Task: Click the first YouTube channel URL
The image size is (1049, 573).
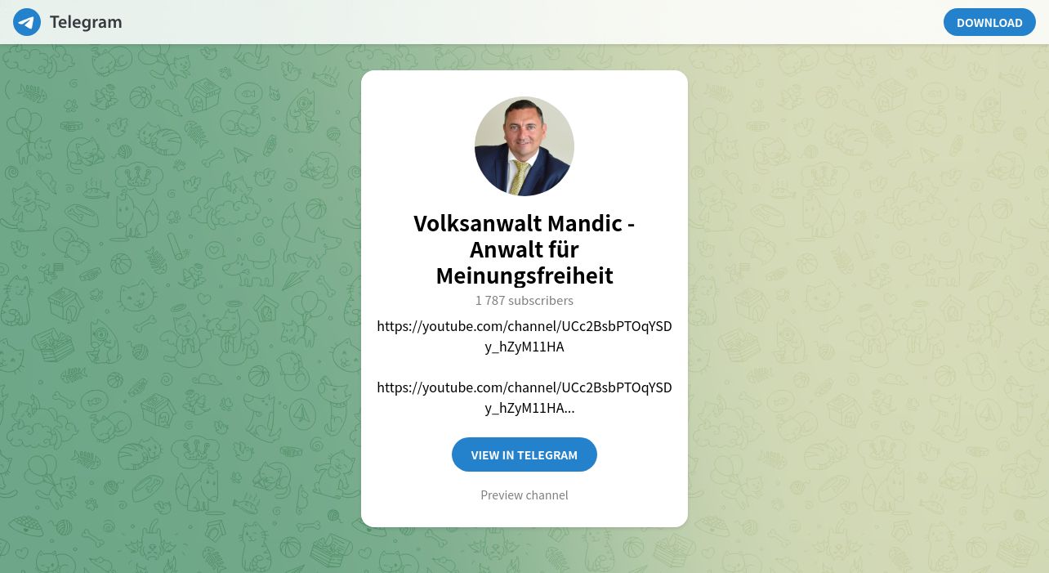Action: [x=524, y=336]
